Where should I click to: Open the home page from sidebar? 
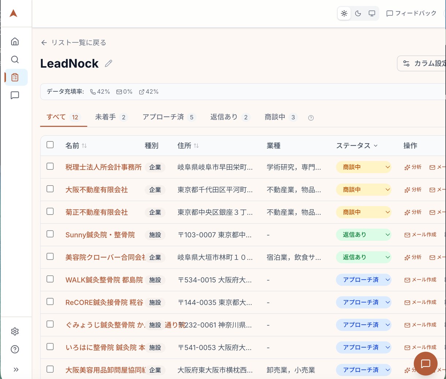pyautogui.click(x=15, y=41)
